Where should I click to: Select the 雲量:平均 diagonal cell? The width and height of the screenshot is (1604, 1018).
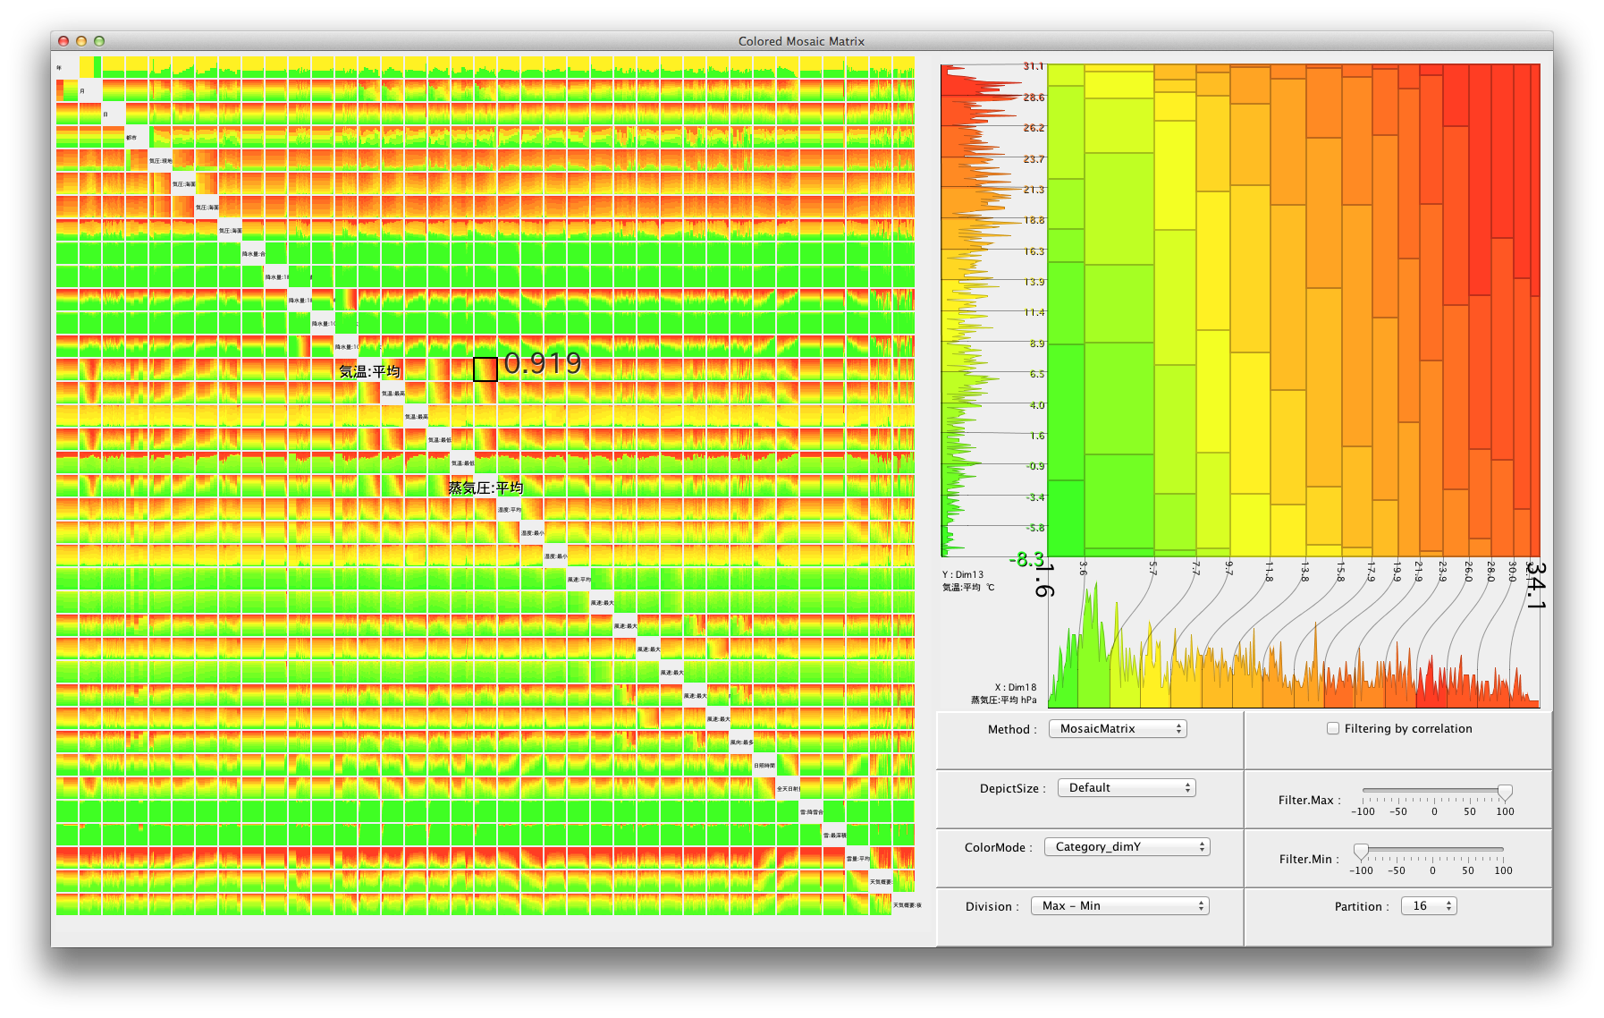[x=857, y=858]
